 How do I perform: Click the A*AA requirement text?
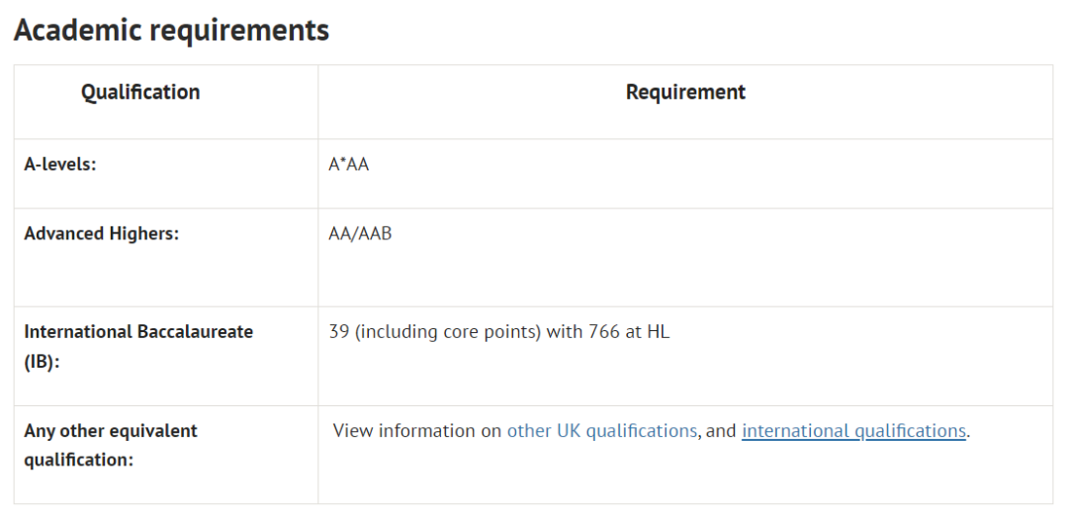349,164
